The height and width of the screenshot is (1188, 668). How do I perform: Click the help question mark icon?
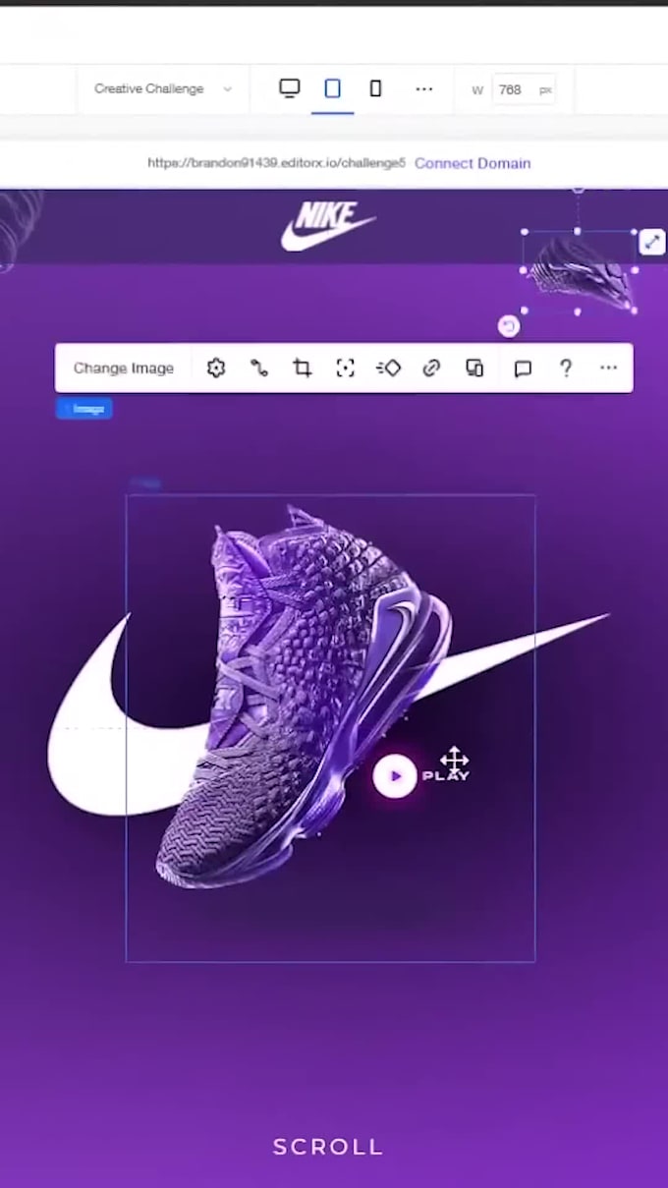[x=566, y=368]
